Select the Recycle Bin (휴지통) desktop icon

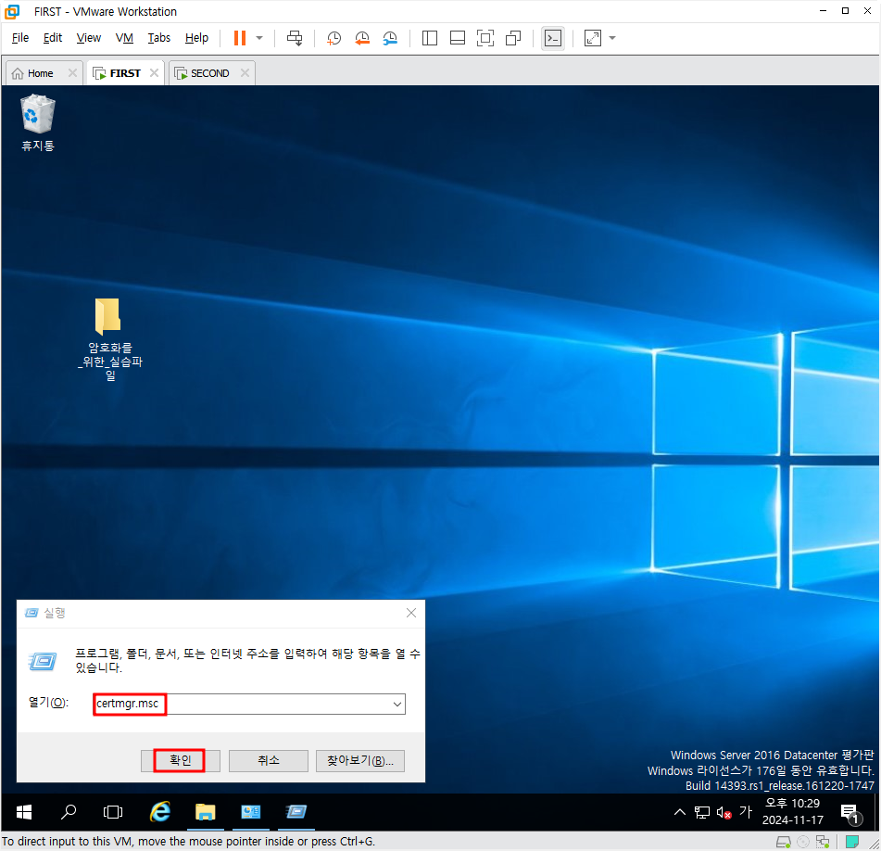tap(38, 123)
